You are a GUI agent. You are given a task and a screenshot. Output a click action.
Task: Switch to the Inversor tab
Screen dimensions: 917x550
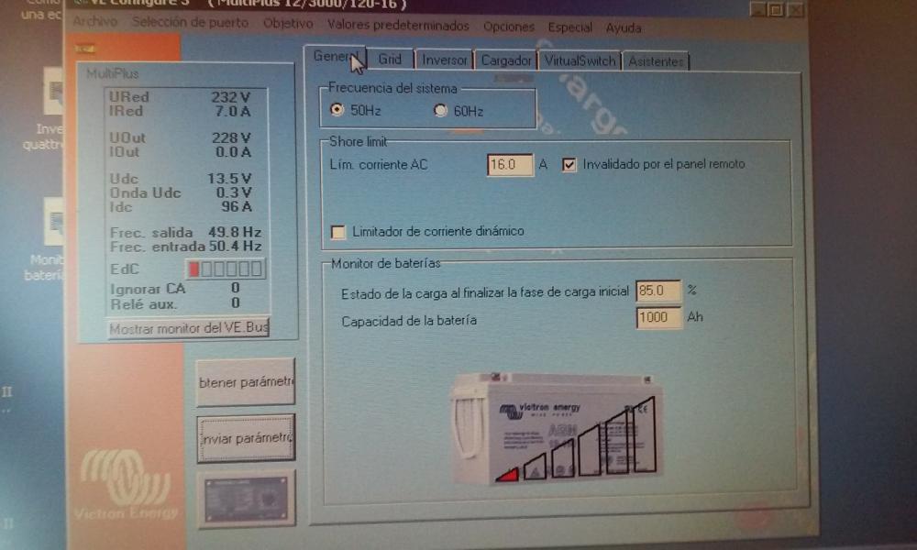coord(445,60)
